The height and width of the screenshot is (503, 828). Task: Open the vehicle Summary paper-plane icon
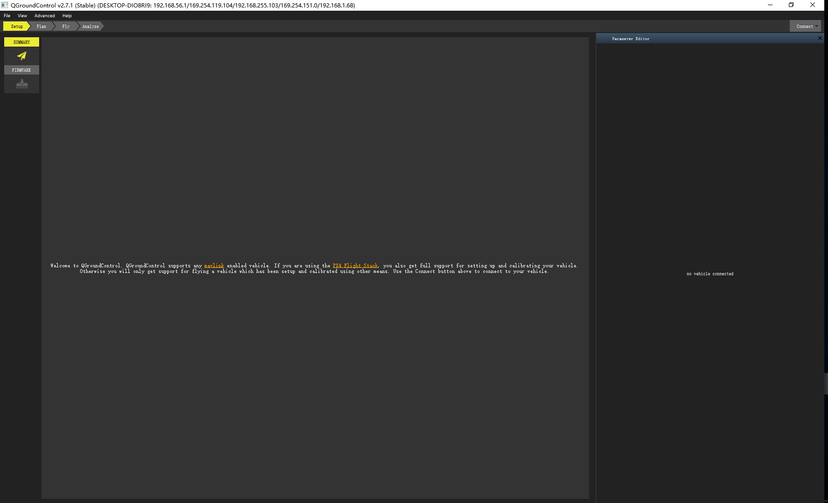pos(22,56)
